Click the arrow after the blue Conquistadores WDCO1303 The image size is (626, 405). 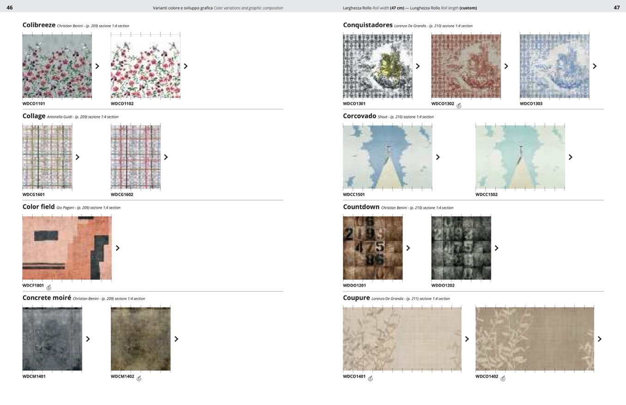click(595, 66)
